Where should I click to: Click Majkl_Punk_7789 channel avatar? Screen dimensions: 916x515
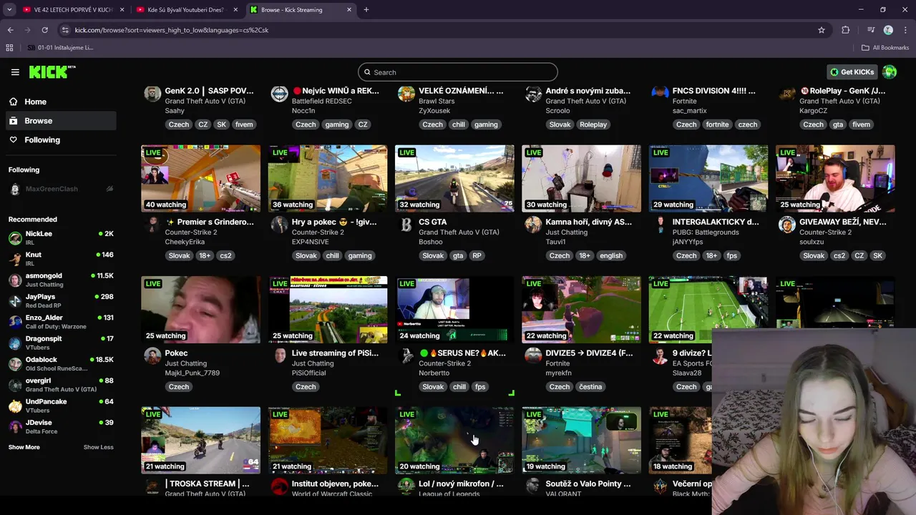coord(152,355)
